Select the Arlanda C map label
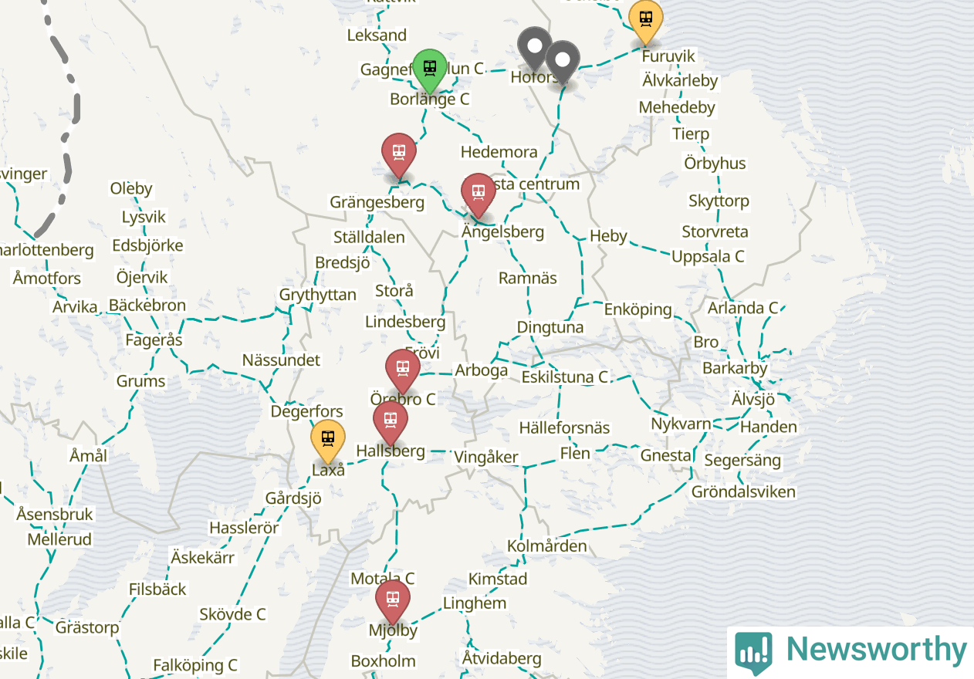 click(x=743, y=308)
